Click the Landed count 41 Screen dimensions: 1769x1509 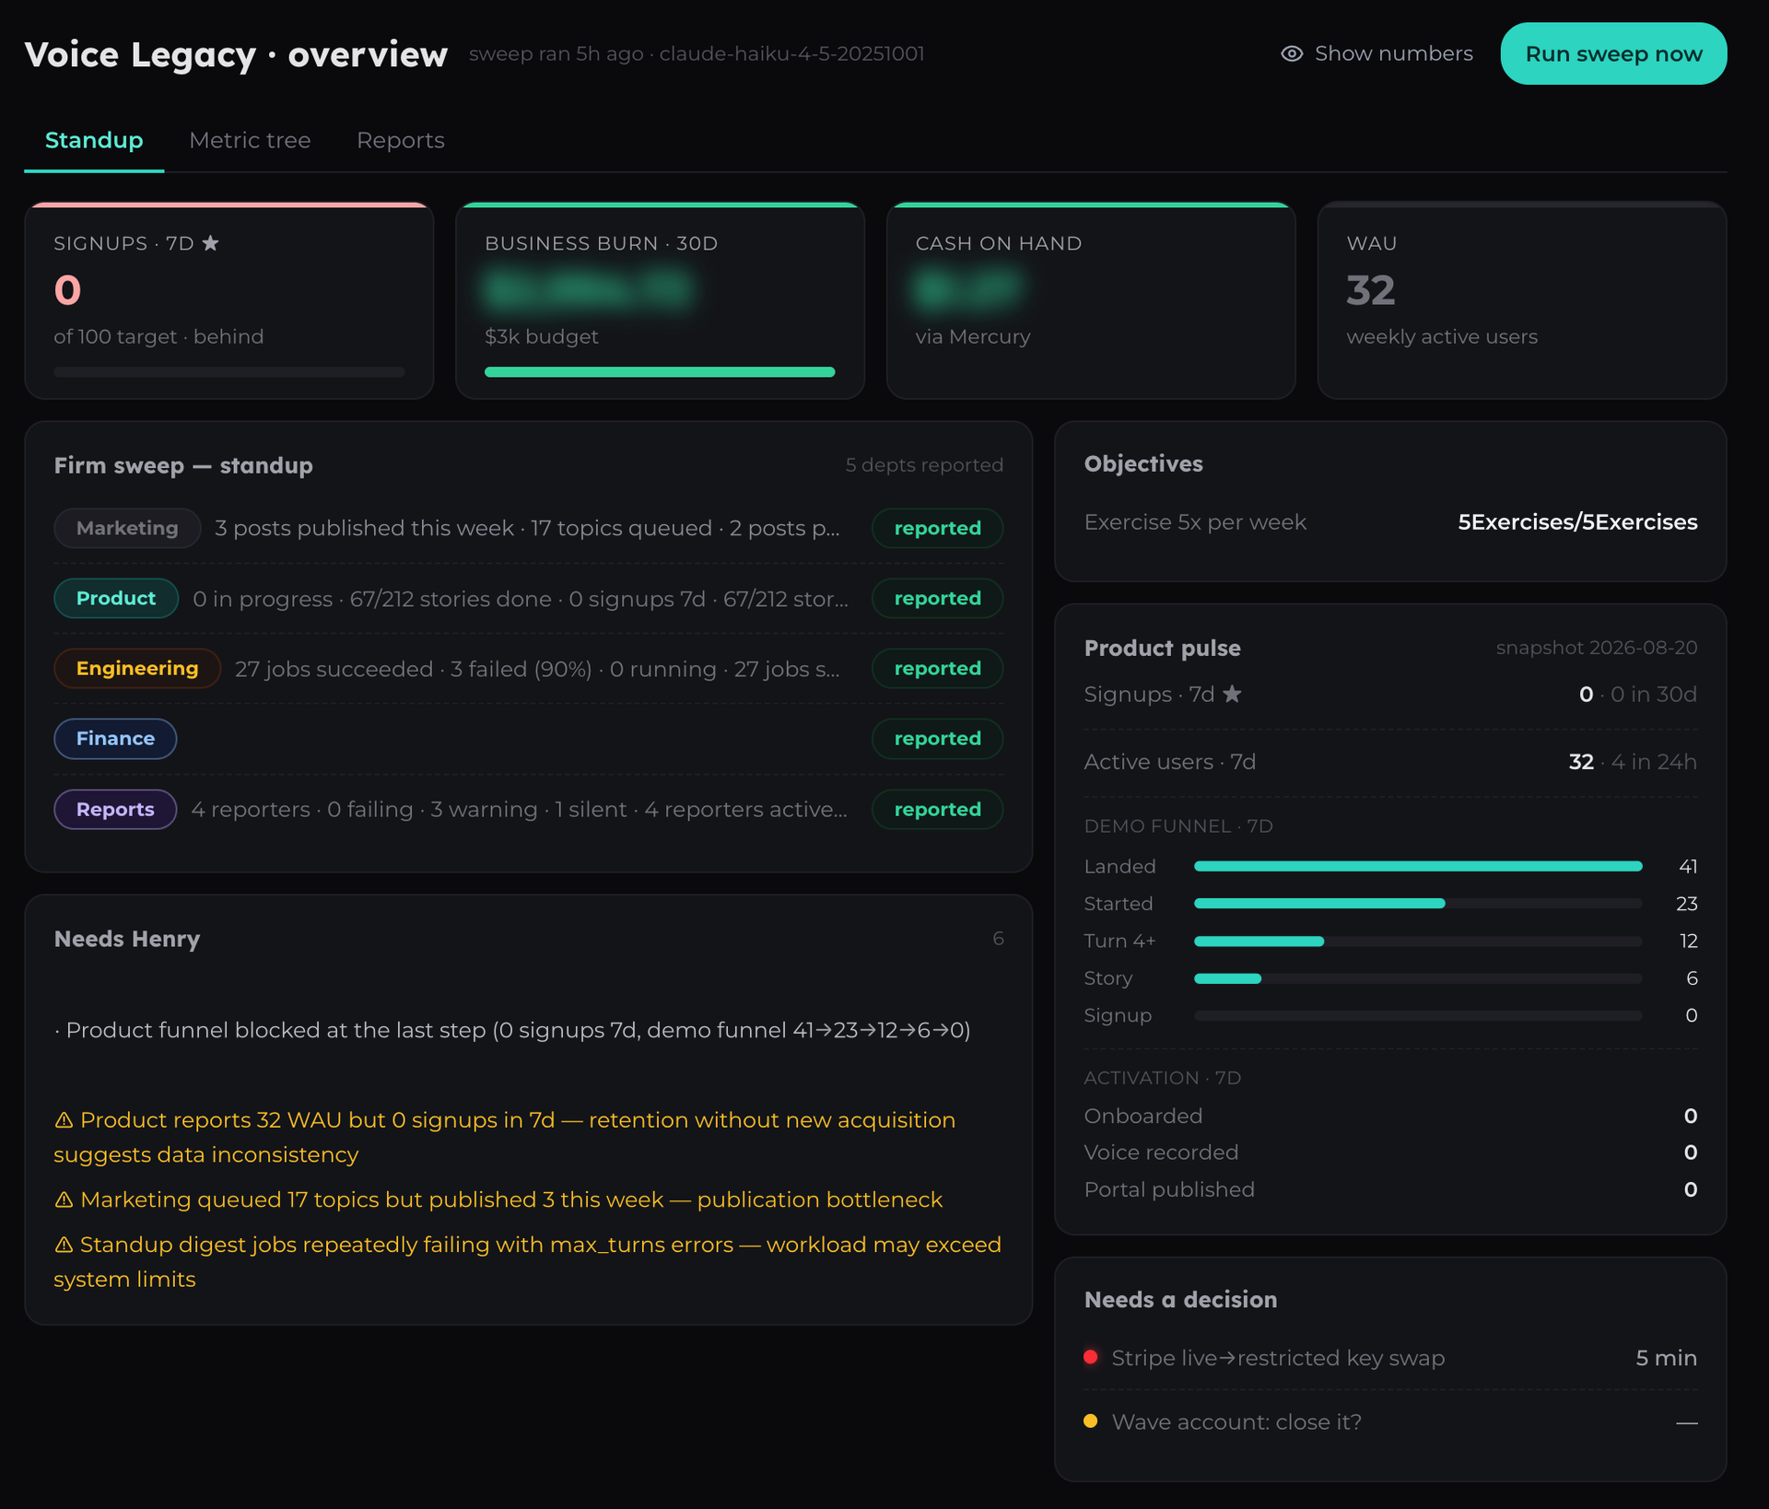pyautogui.click(x=1688, y=866)
